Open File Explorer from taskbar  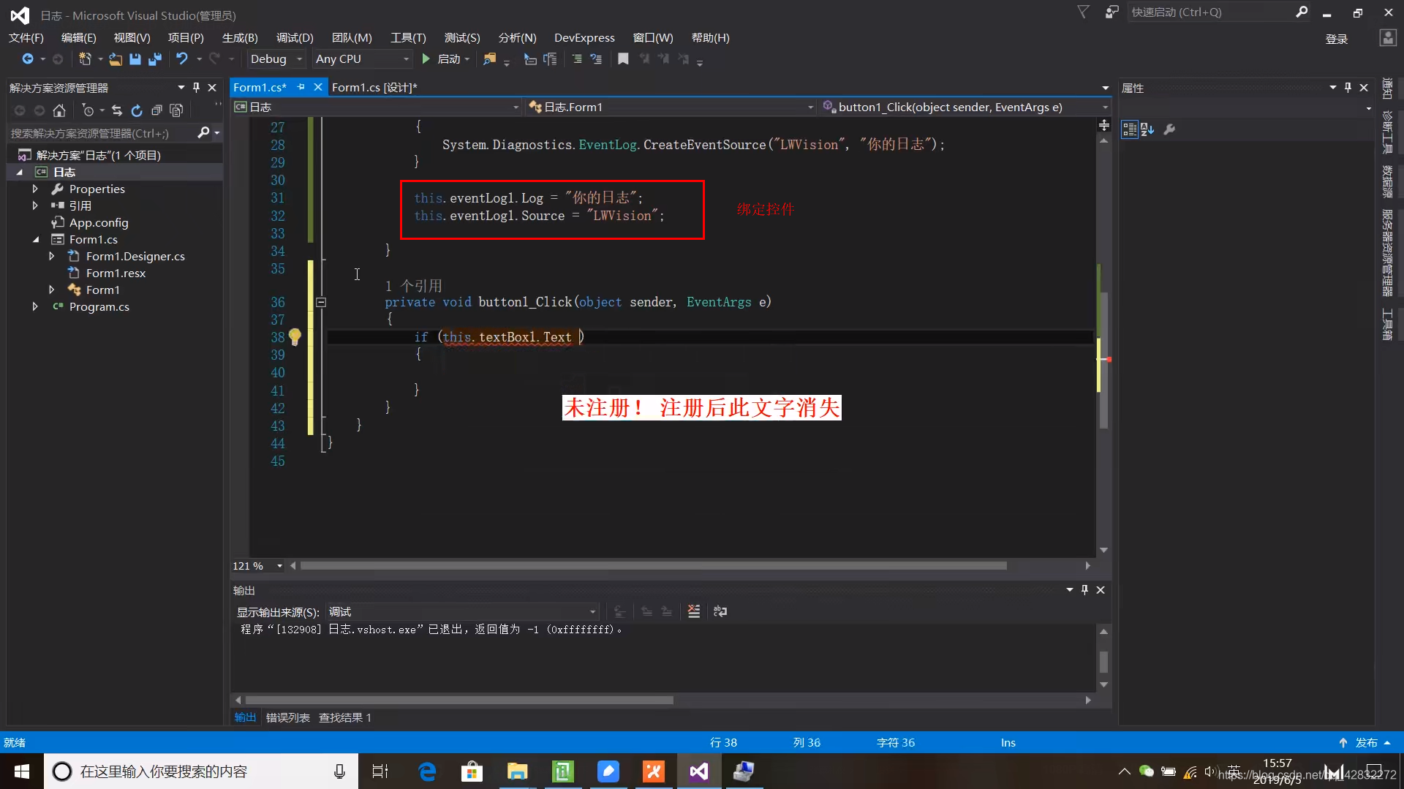click(x=518, y=771)
